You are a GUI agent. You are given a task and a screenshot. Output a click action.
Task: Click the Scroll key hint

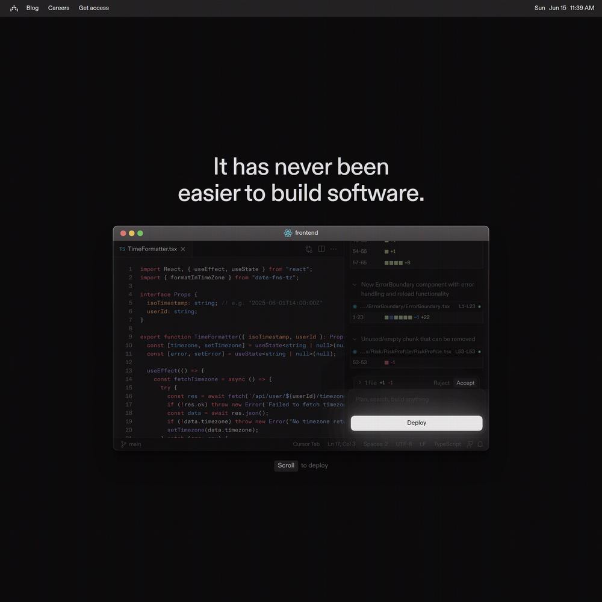(x=286, y=466)
